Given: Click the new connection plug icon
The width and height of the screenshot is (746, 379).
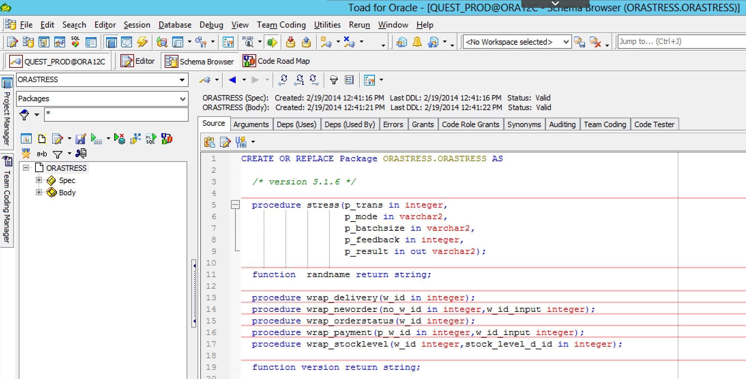Looking at the screenshot, I should (326, 42).
